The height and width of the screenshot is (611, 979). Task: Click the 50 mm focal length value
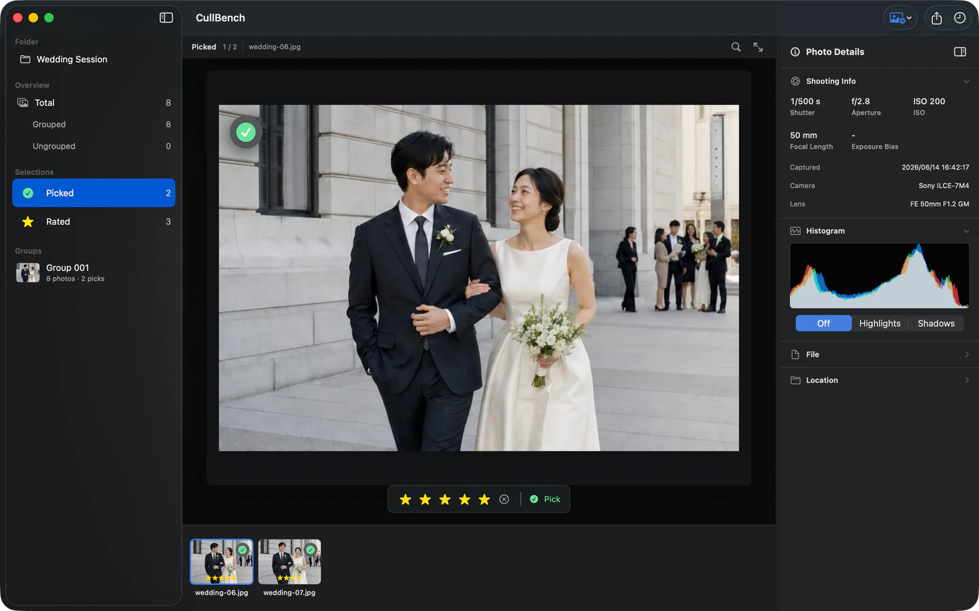point(804,135)
